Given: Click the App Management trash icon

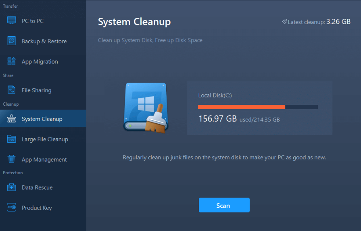Looking at the screenshot, I should pos(12,159).
